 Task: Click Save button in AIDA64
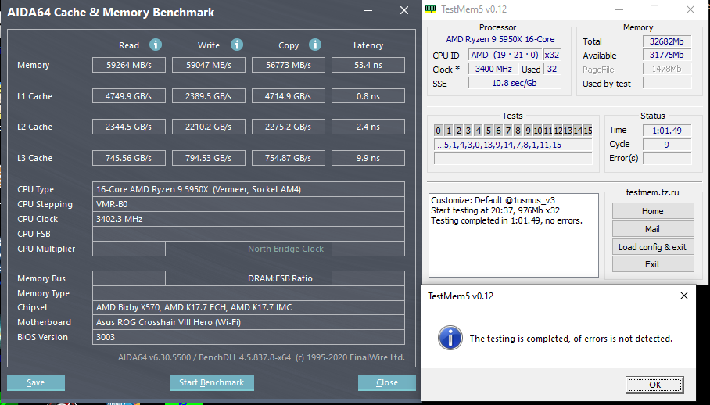click(36, 382)
